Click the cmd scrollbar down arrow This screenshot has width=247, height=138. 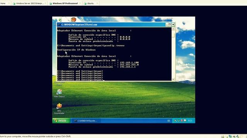[173, 79]
